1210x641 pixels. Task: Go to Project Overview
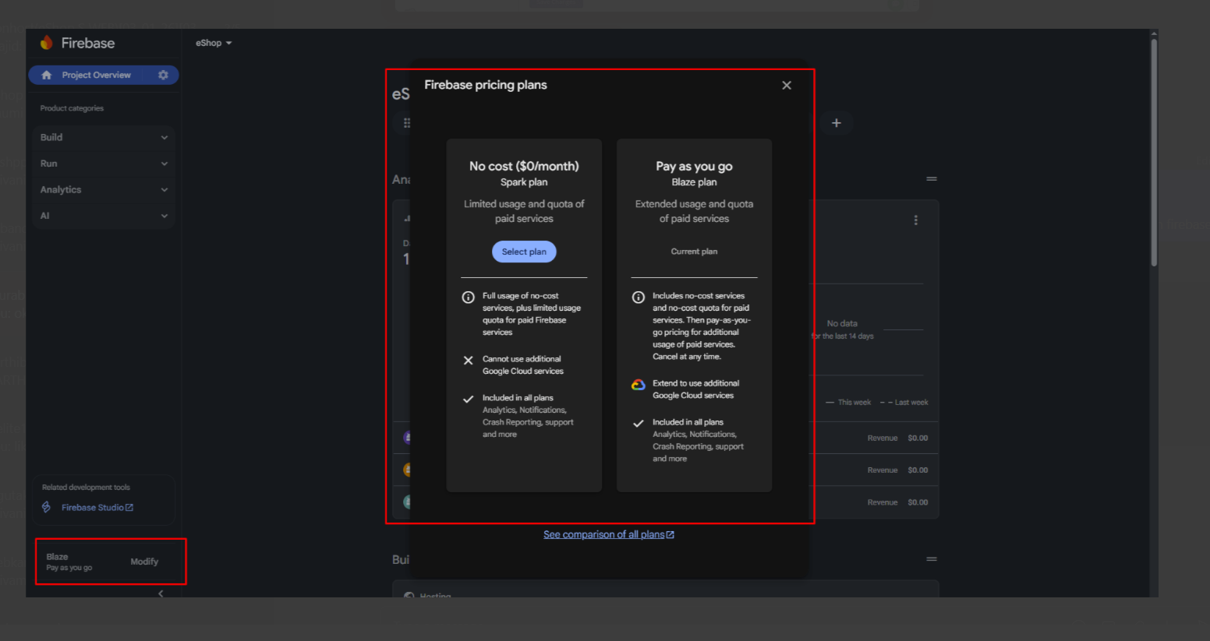(97, 75)
